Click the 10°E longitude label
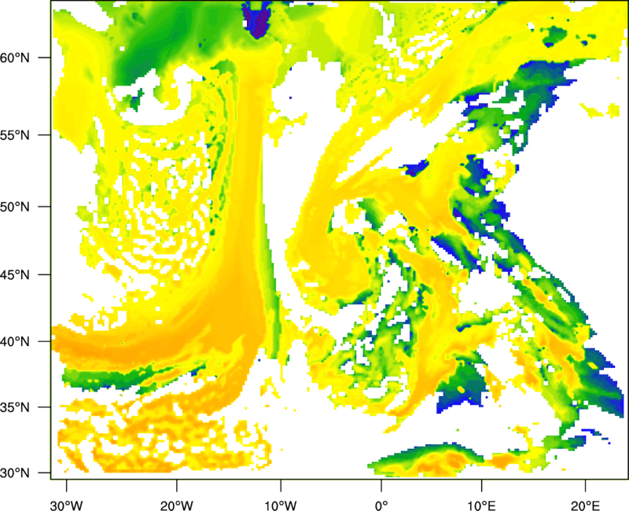629x511 pixels. coord(481,505)
